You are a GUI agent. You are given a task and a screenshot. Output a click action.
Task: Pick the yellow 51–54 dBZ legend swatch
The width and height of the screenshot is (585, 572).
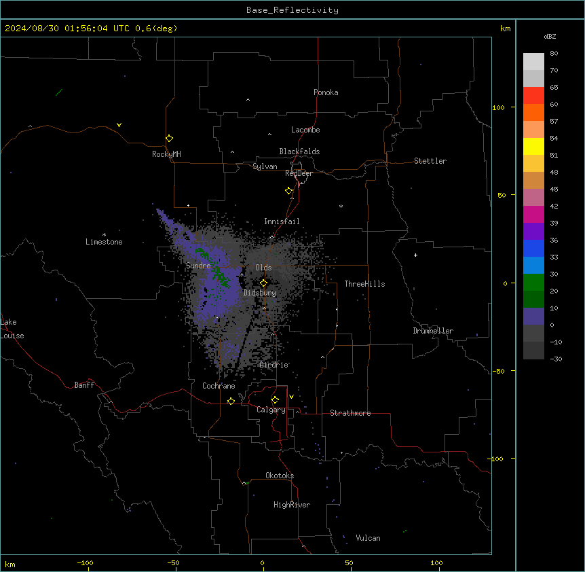(533, 146)
